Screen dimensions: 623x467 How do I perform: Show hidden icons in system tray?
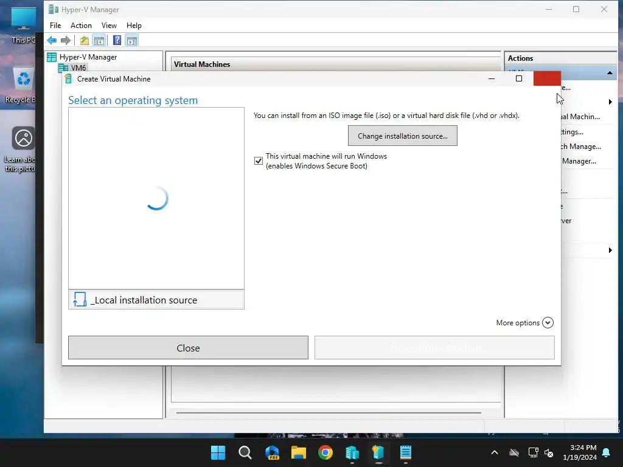[495, 452]
